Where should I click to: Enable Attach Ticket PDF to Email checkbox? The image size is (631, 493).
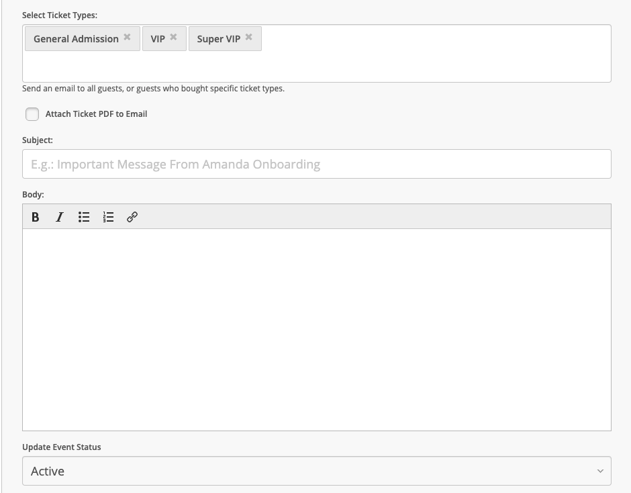32,114
